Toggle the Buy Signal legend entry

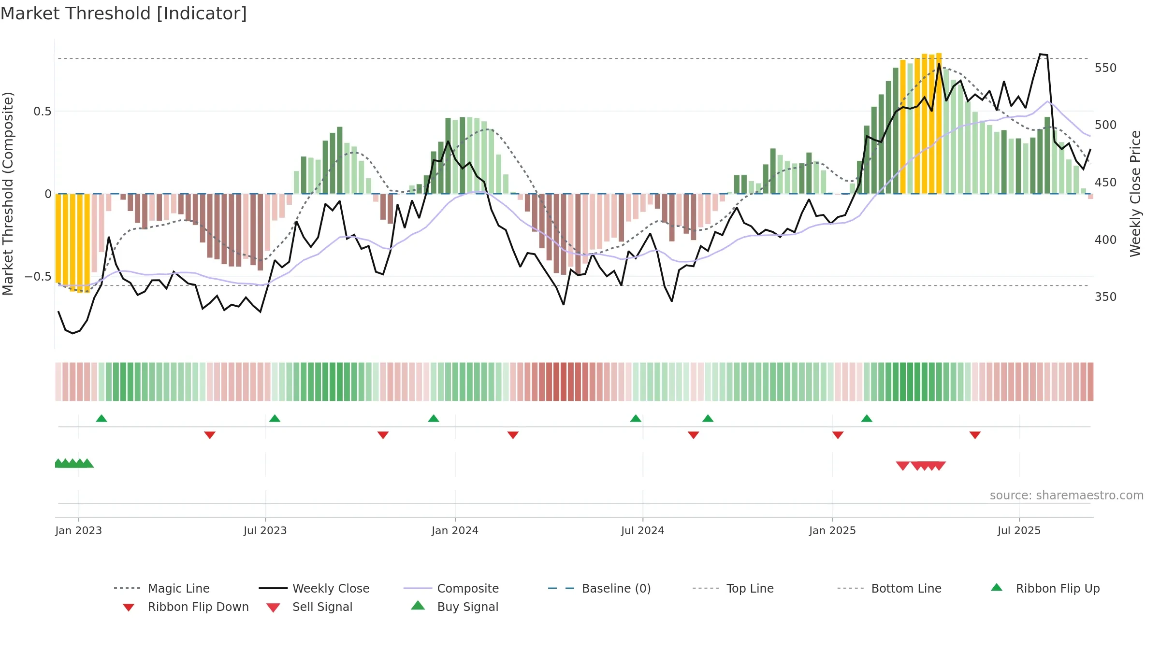[454, 607]
